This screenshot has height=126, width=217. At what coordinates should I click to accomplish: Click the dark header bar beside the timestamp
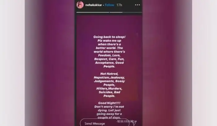tap(128, 5)
